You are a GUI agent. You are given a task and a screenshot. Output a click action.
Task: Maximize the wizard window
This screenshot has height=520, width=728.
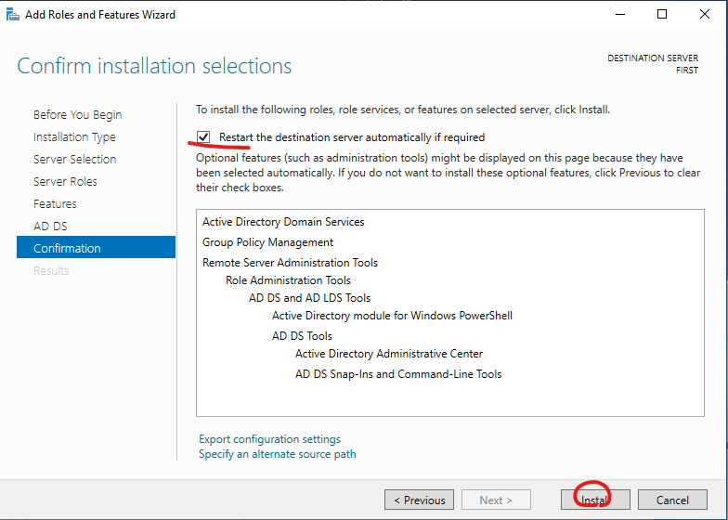[x=662, y=15]
